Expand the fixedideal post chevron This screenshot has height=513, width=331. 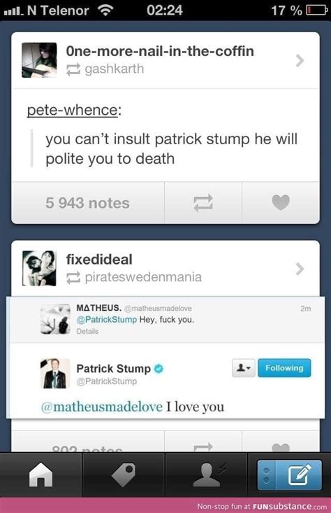[300, 269]
